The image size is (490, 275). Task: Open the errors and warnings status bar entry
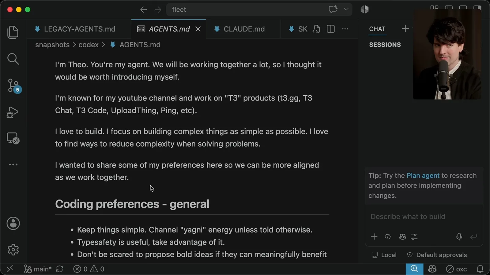pos(89,269)
